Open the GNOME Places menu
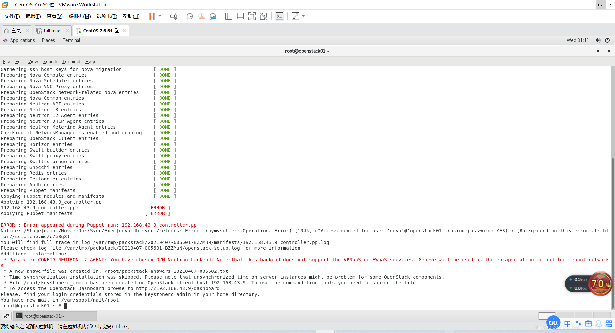 pyautogui.click(x=48, y=40)
